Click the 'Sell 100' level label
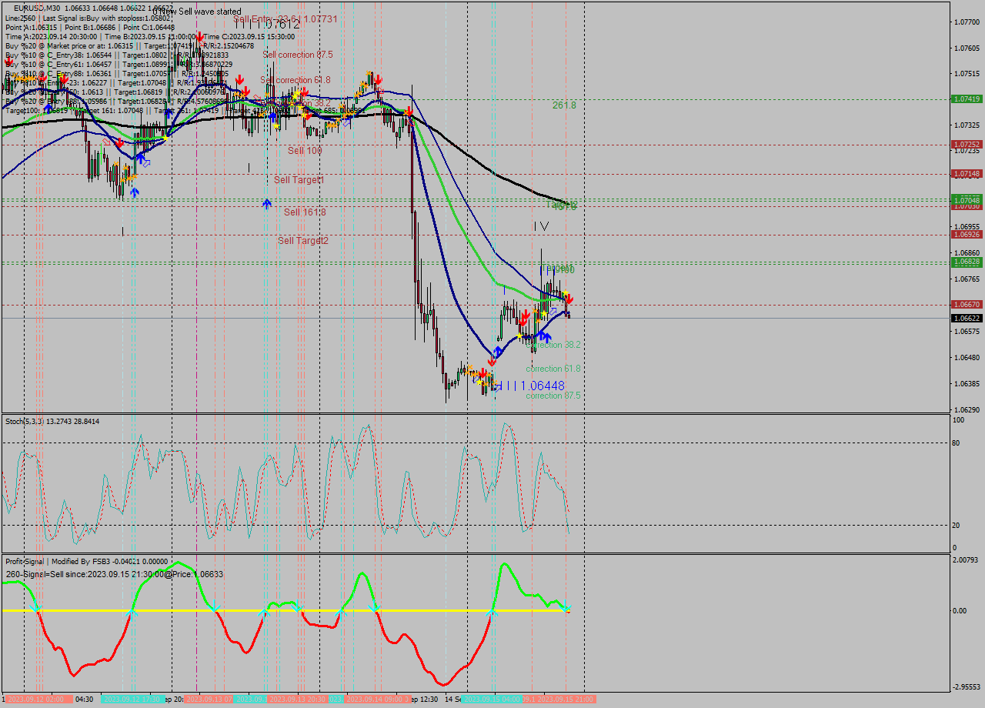This screenshot has width=985, height=708. click(305, 150)
